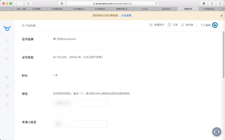Open 个人面板 personal panel

coord(206,25)
